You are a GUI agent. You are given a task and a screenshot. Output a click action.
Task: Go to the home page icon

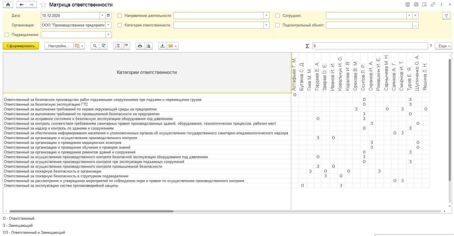[8, 4]
